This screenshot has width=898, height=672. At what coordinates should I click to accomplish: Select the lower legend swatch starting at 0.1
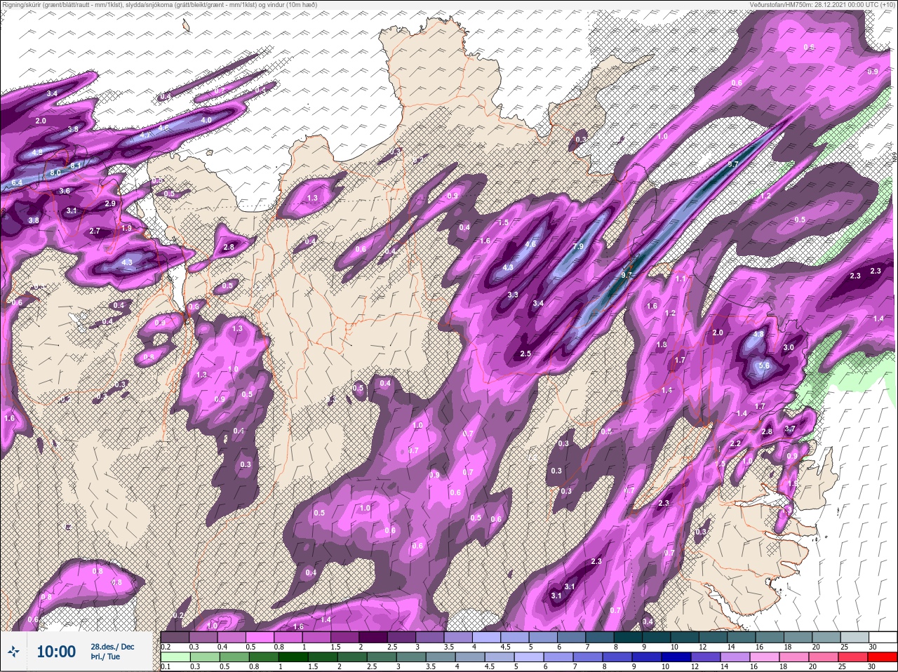click(175, 657)
